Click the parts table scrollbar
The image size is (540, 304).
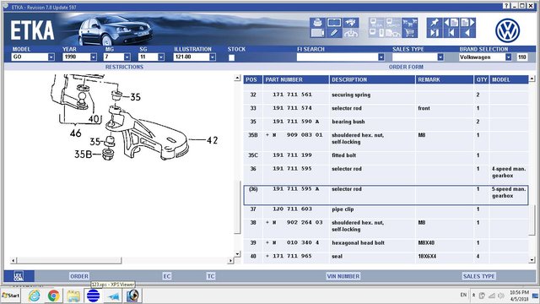pyautogui.click(x=532, y=220)
